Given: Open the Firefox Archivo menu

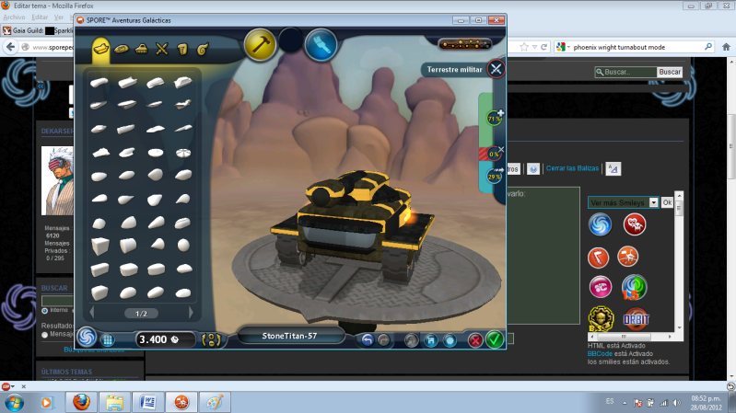Looking at the screenshot, I should (x=14, y=17).
